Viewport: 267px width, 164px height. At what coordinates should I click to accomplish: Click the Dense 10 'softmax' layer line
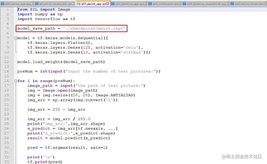point(89,52)
